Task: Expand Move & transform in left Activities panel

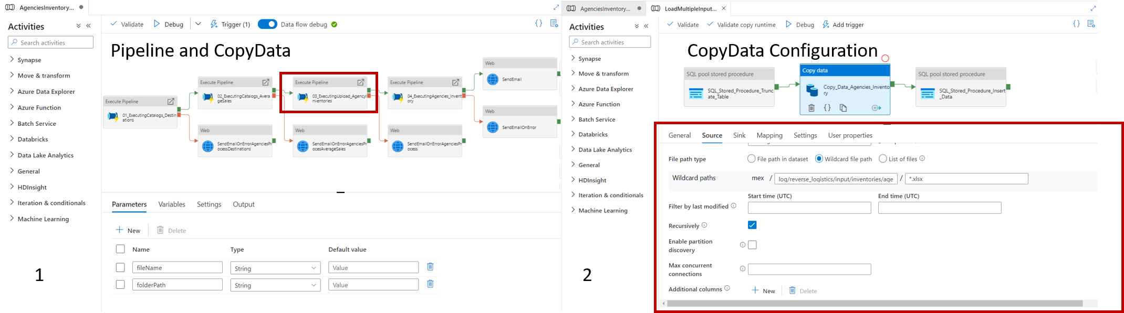Action: [12, 75]
